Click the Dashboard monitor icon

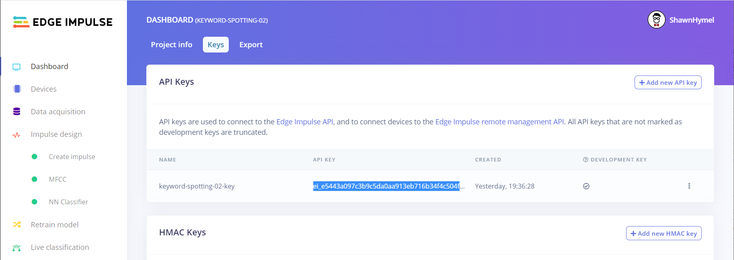click(17, 67)
